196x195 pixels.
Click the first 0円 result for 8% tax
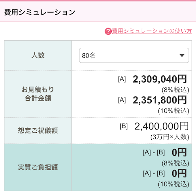pos(179,152)
